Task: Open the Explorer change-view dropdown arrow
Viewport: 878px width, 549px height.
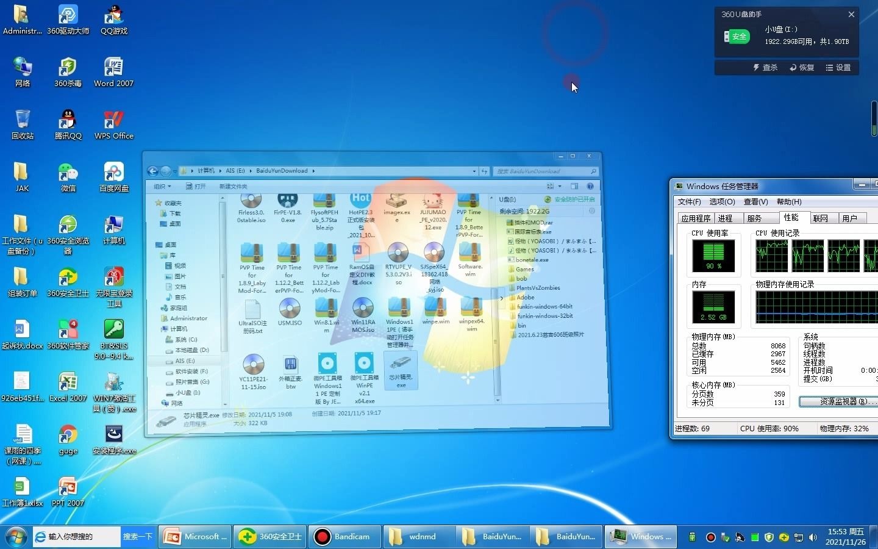Action: click(x=560, y=186)
